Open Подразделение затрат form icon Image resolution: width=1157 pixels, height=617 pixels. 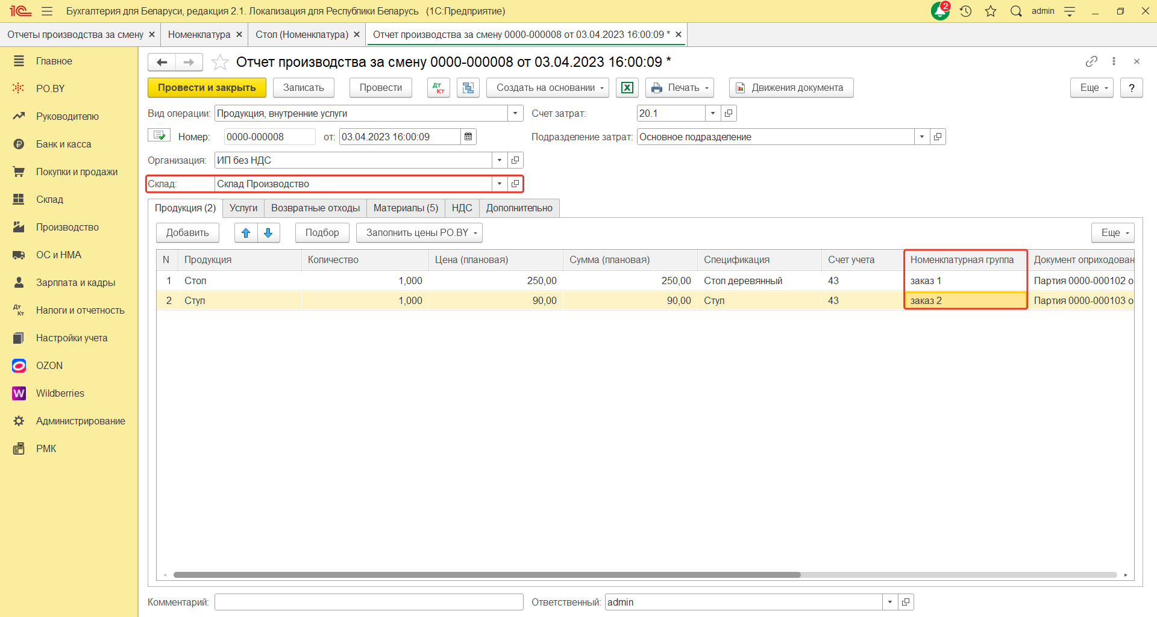(x=938, y=137)
